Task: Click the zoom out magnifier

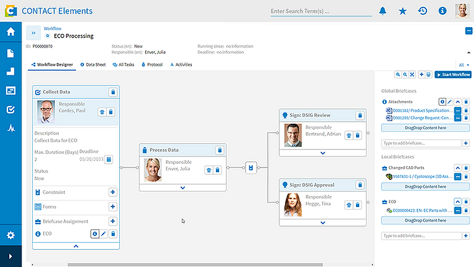Action: pyautogui.click(x=405, y=74)
